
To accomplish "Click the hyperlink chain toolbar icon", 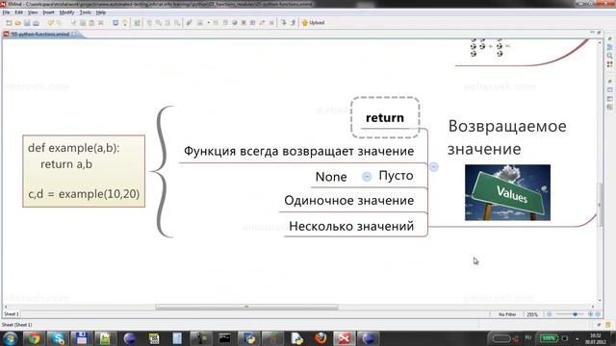I will (189, 23).
